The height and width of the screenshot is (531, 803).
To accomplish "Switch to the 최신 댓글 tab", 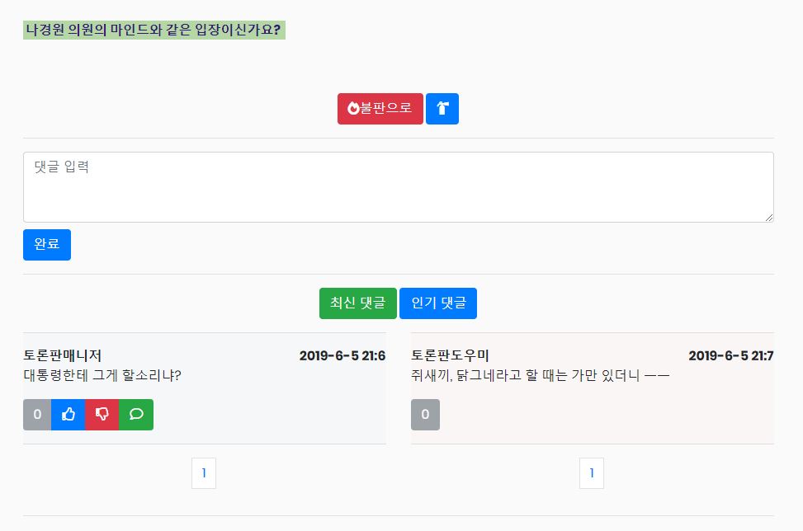I will point(357,303).
